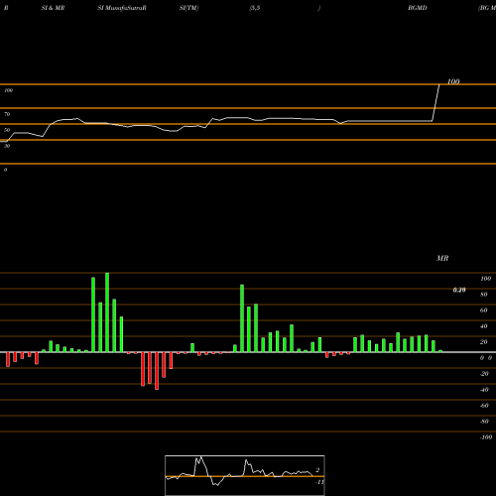Click the '50' RSI axis label

[x=7, y=130]
